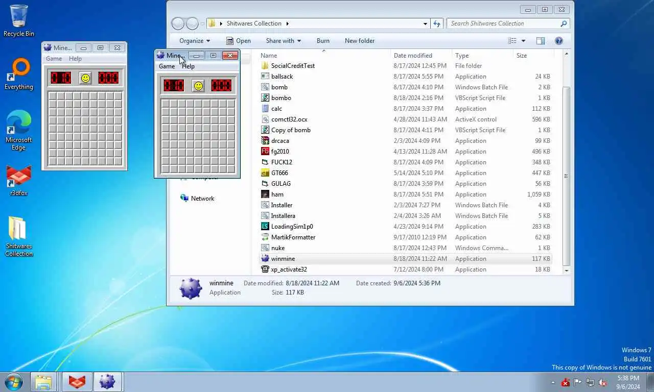Screen dimensions: 654x392
Task: Toggle the preview pane button in Explorer
Action: (x=541, y=41)
